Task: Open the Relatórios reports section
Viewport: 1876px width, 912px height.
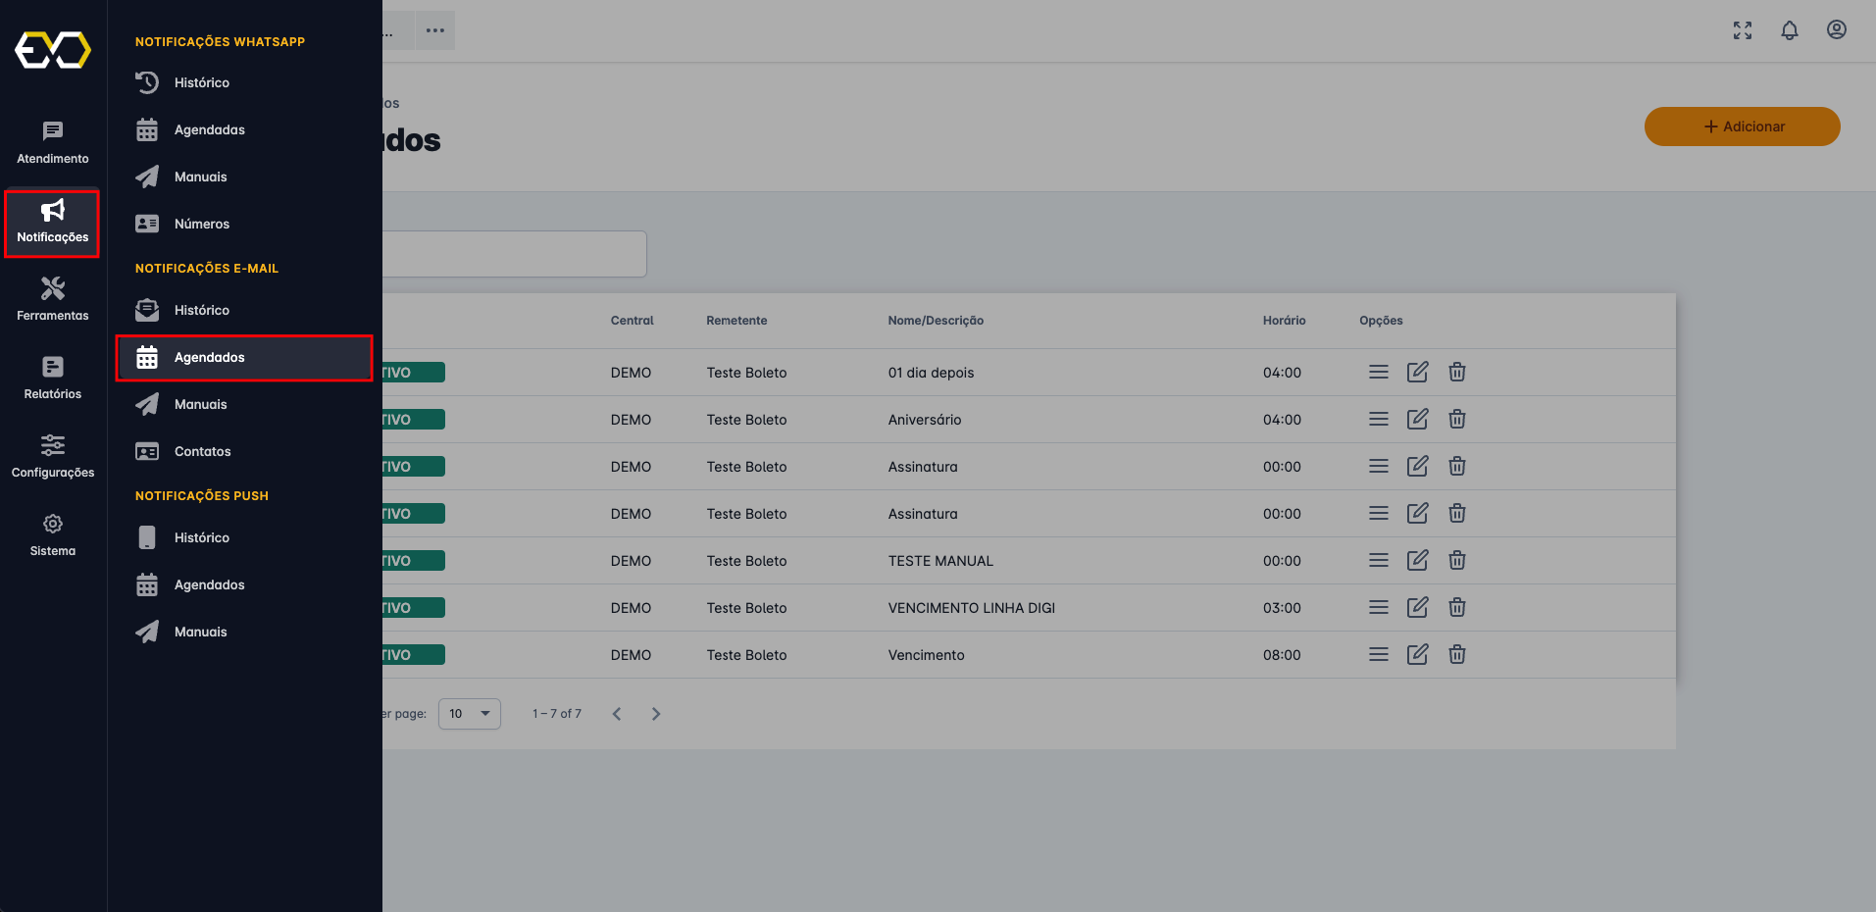Action: coord(53,378)
